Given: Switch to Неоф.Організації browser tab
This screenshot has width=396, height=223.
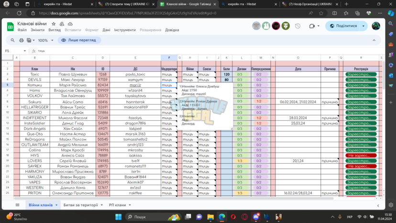Looking at the screenshot, I should click(x=310, y=4).
